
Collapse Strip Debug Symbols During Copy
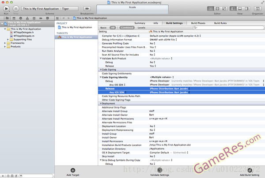coord(101,160)
